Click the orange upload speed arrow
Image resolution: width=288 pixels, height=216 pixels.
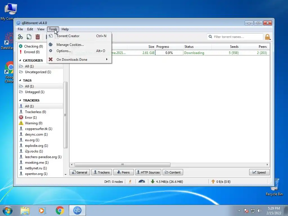[213, 181]
